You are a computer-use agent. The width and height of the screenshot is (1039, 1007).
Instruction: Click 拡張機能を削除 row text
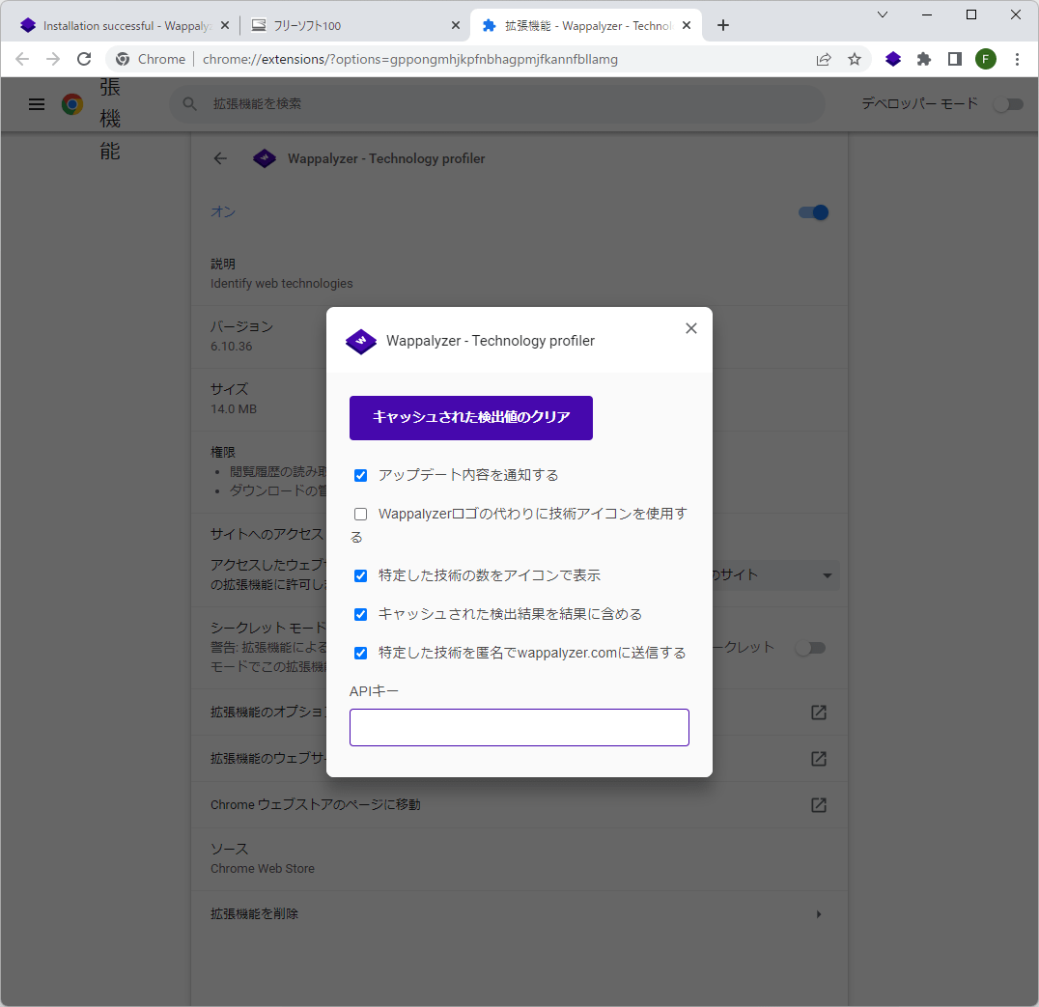point(255,914)
